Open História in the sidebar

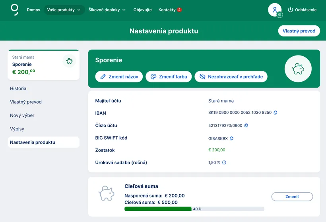(x=18, y=88)
